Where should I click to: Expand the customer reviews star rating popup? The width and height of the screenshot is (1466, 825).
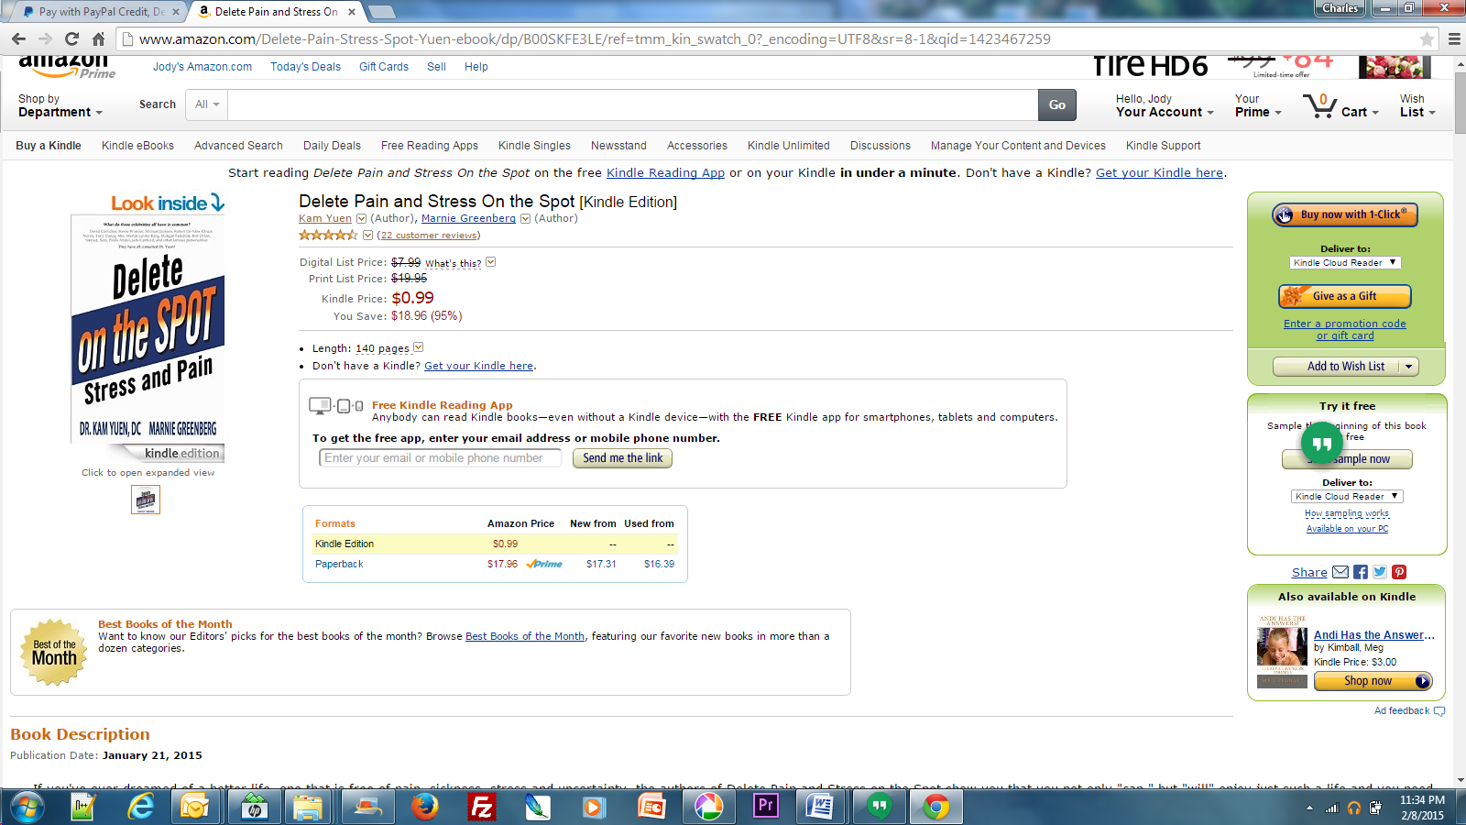(367, 236)
